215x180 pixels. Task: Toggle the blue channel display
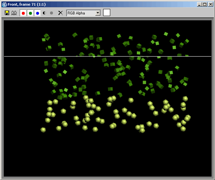[x=37, y=13]
